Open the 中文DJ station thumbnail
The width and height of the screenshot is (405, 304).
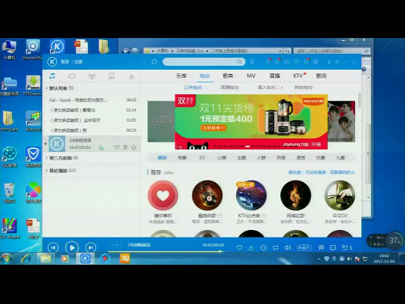pyautogui.click(x=340, y=196)
